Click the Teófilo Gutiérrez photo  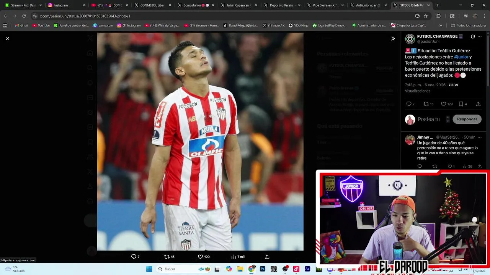pos(200,141)
